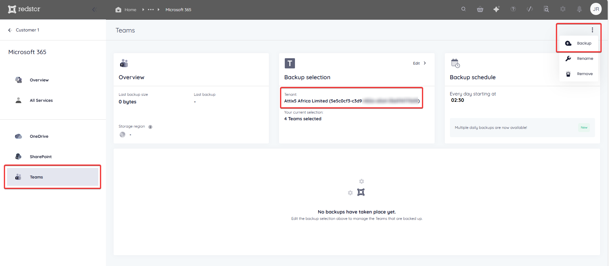The width and height of the screenshot is (609, 266).
Task: Click Edit on Backup selection card
Action: (416, 63)
